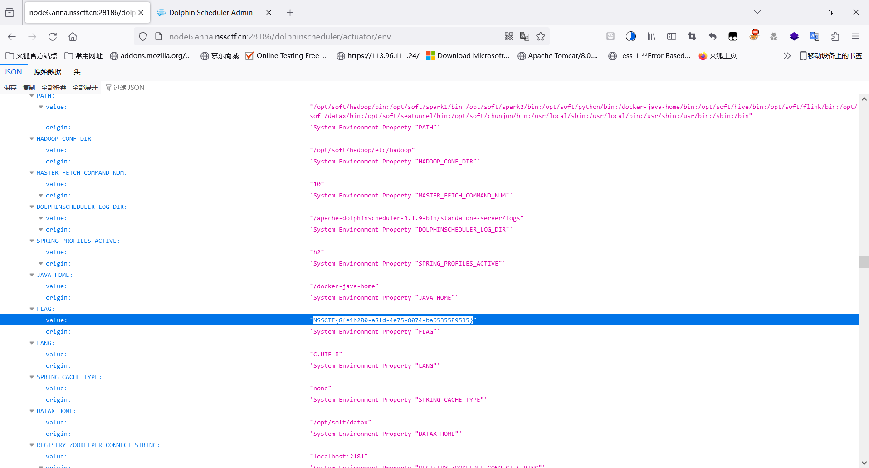
Task: Collapse the DOLPHINSCHEDULER_LOG_DIR node
Action: (x=32, y=207)
